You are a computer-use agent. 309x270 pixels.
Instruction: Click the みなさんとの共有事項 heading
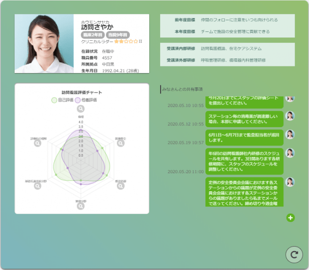182,89
